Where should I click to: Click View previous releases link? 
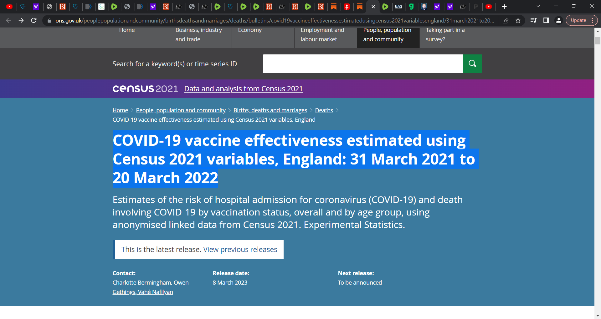click(x=240, y=250)
